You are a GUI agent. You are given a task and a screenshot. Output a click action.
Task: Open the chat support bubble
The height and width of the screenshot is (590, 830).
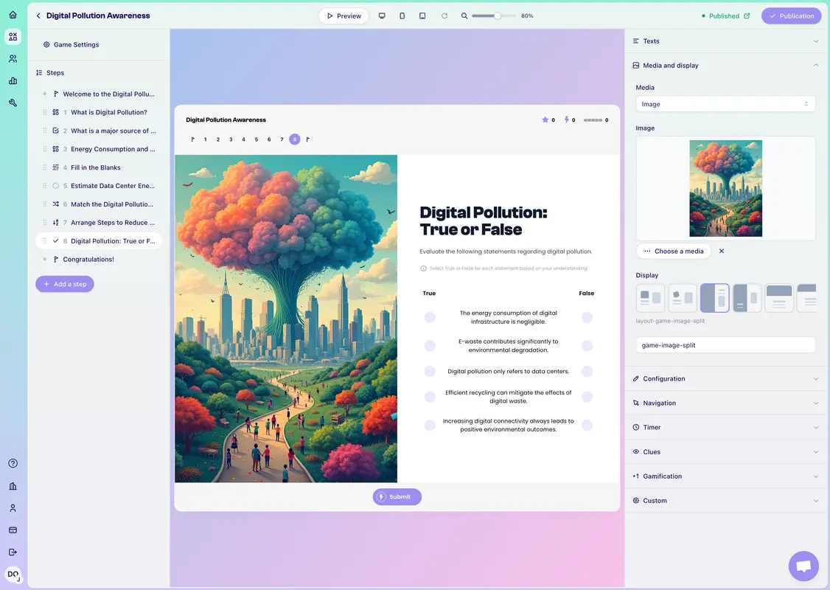pos(803,566)
